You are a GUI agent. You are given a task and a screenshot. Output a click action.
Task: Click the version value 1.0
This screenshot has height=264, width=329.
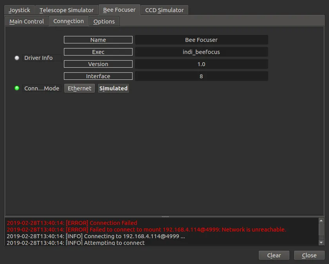[x=202, y=64]
